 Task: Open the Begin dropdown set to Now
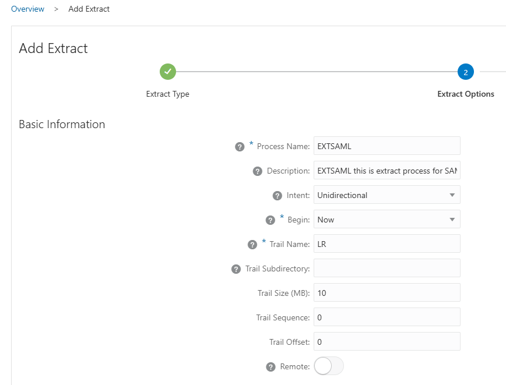click(386, 220)
